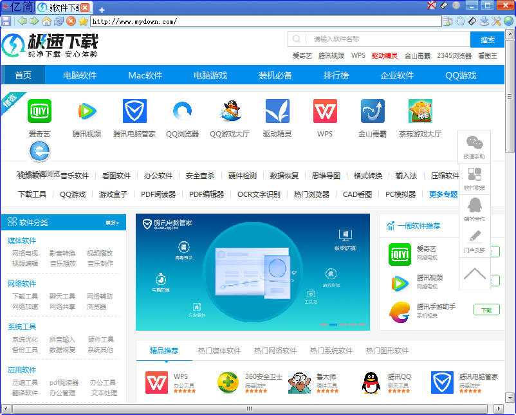Open the 更多专题 link
The width and height of the screenshot is (516, 415).
coord(443,194)
